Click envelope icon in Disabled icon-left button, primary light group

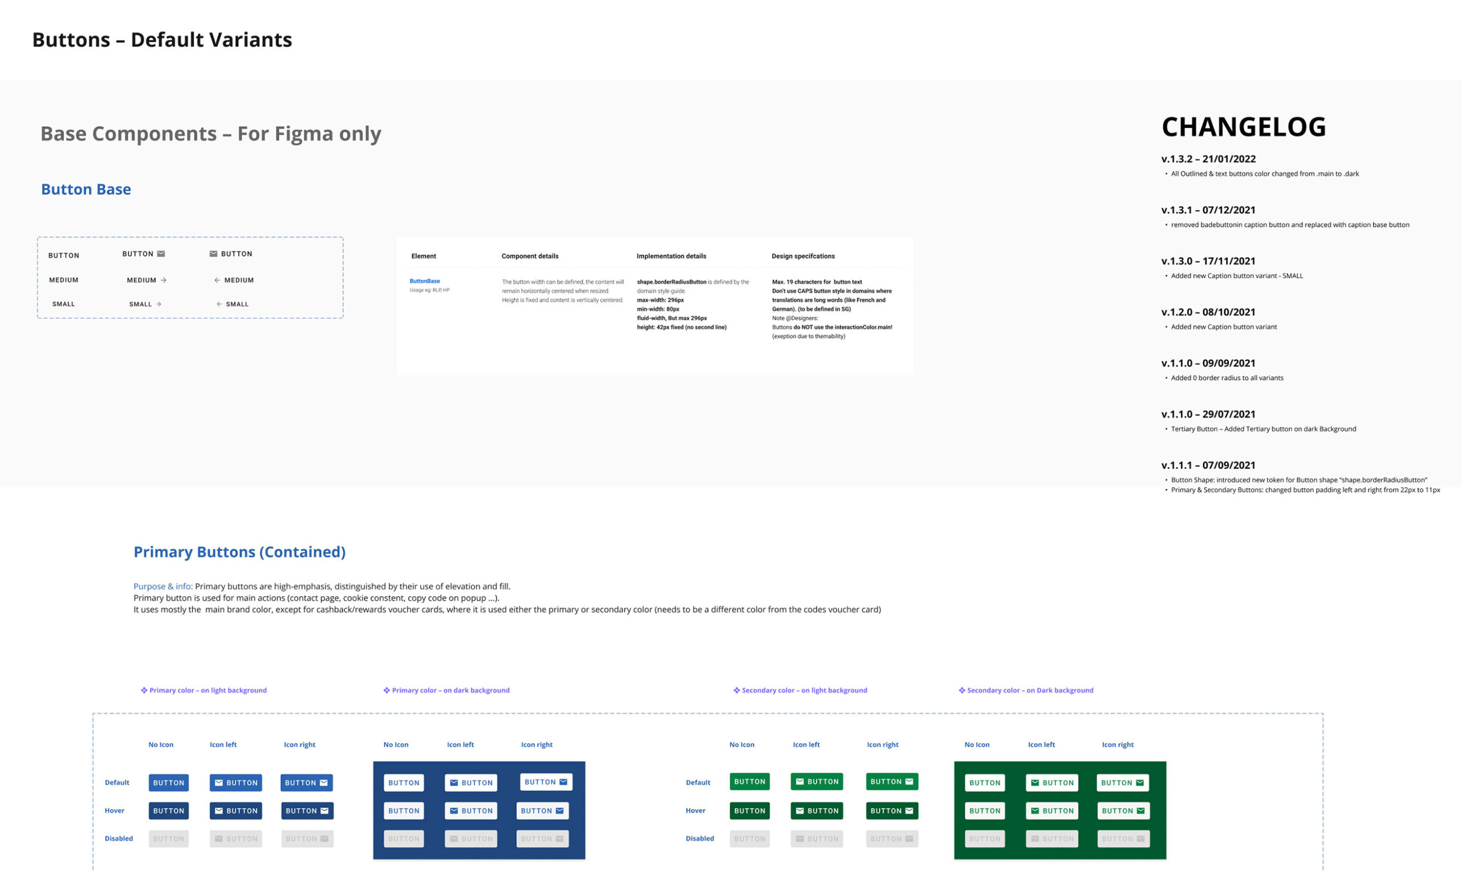click(x=219, y=839)
